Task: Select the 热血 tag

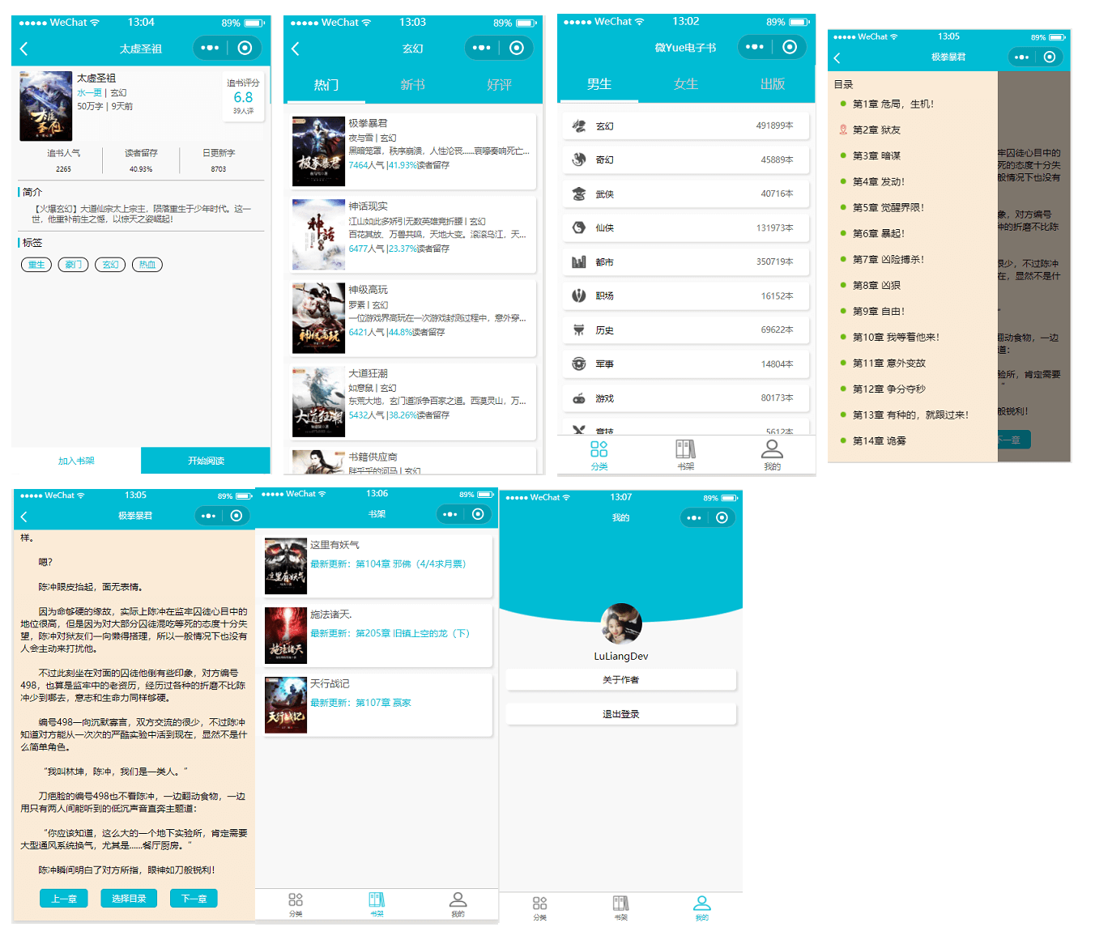Action: (x=147, y=265)
